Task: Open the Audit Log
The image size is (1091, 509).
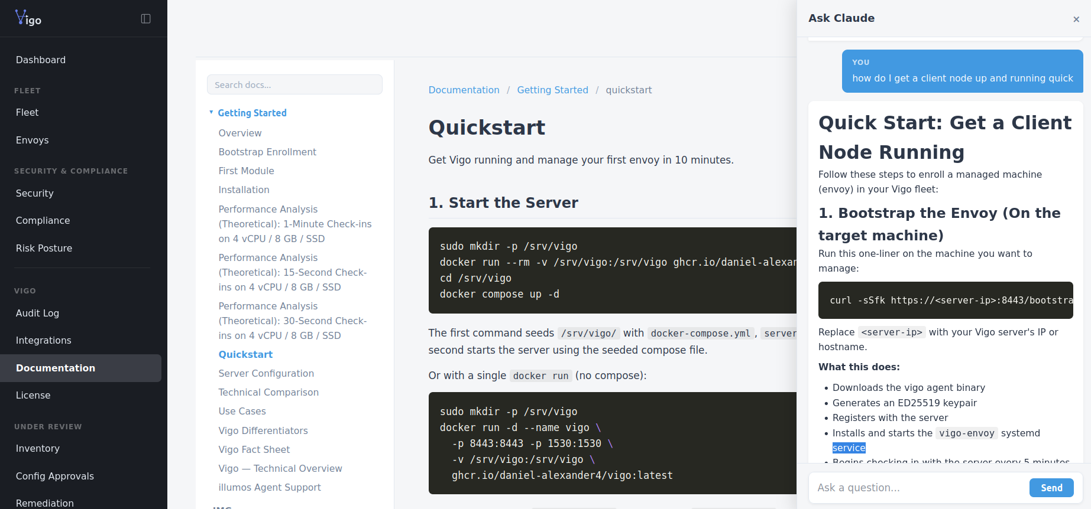Action: [x=38, y=313]
